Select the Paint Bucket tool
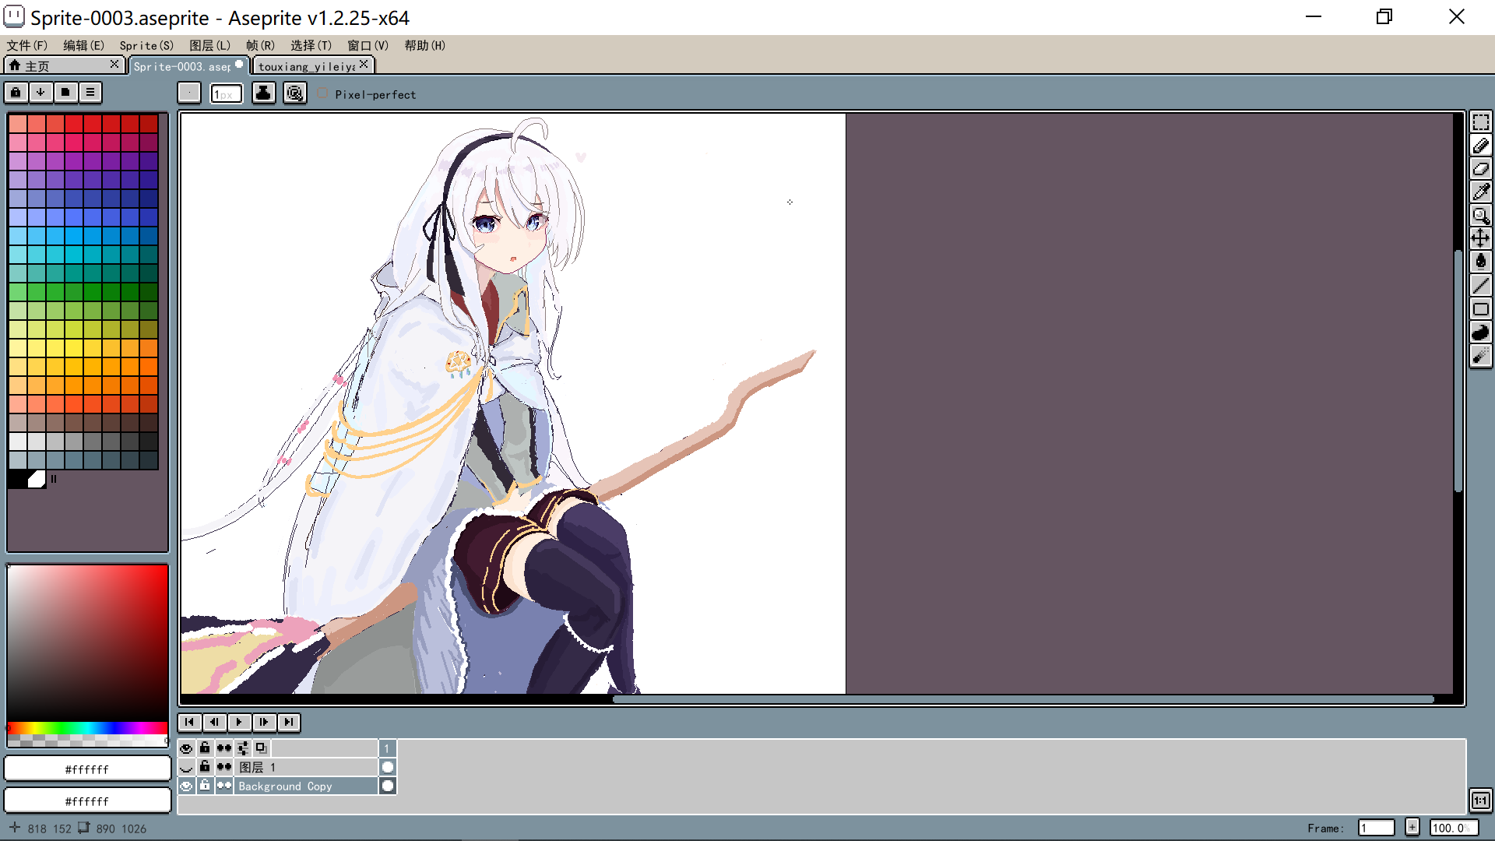The width and height of the screenshot is (1495, 841). 1480,262
